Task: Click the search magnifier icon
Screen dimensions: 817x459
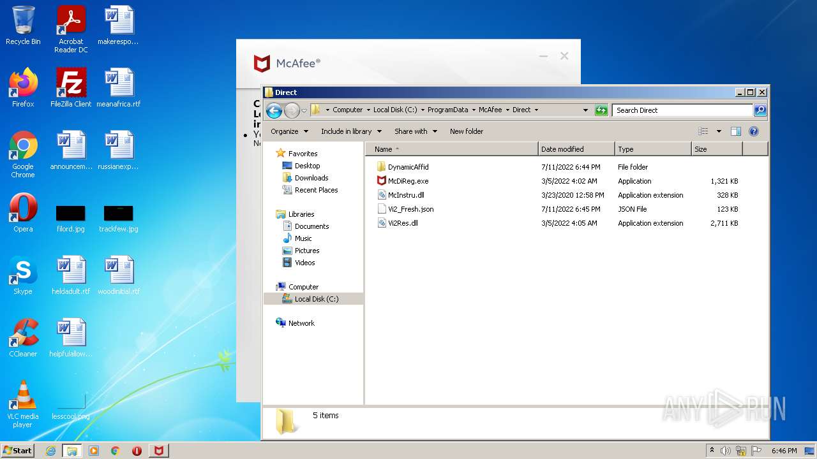Action: point(760,110)
